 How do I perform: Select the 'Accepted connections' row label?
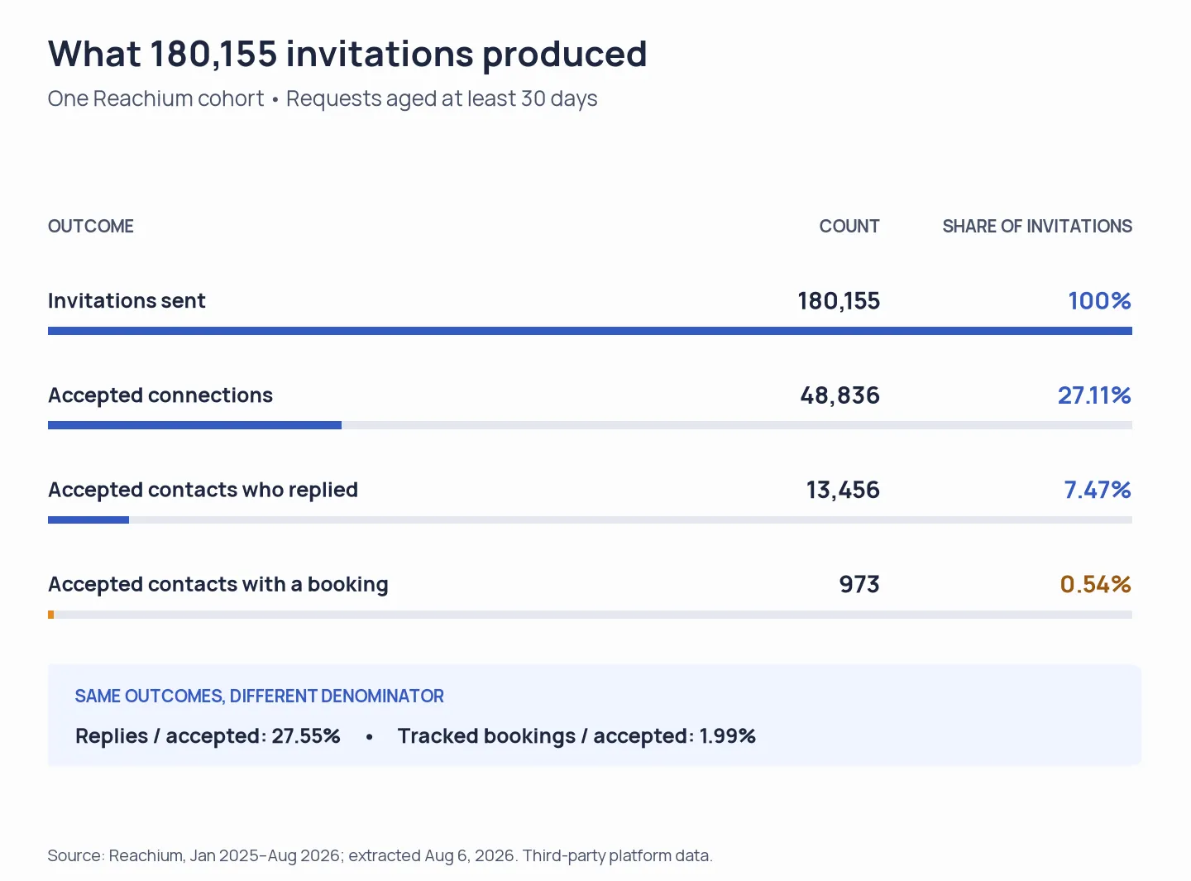160,395
